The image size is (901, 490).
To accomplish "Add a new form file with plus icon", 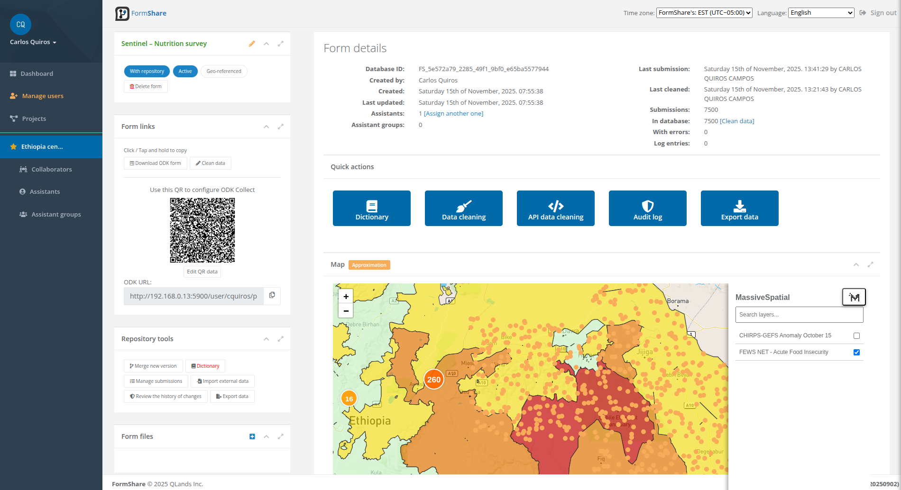I will 252,436.
